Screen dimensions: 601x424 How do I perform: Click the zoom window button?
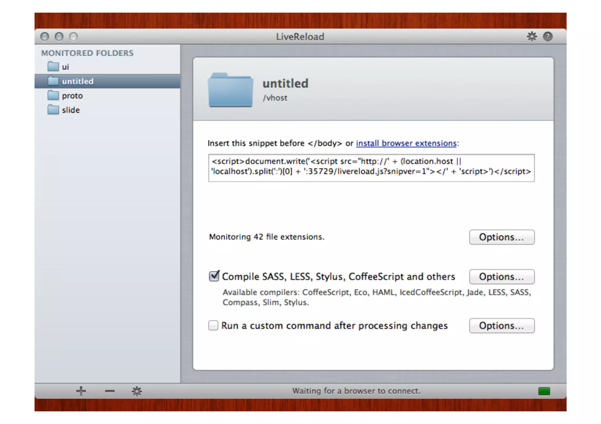point(73,37)
